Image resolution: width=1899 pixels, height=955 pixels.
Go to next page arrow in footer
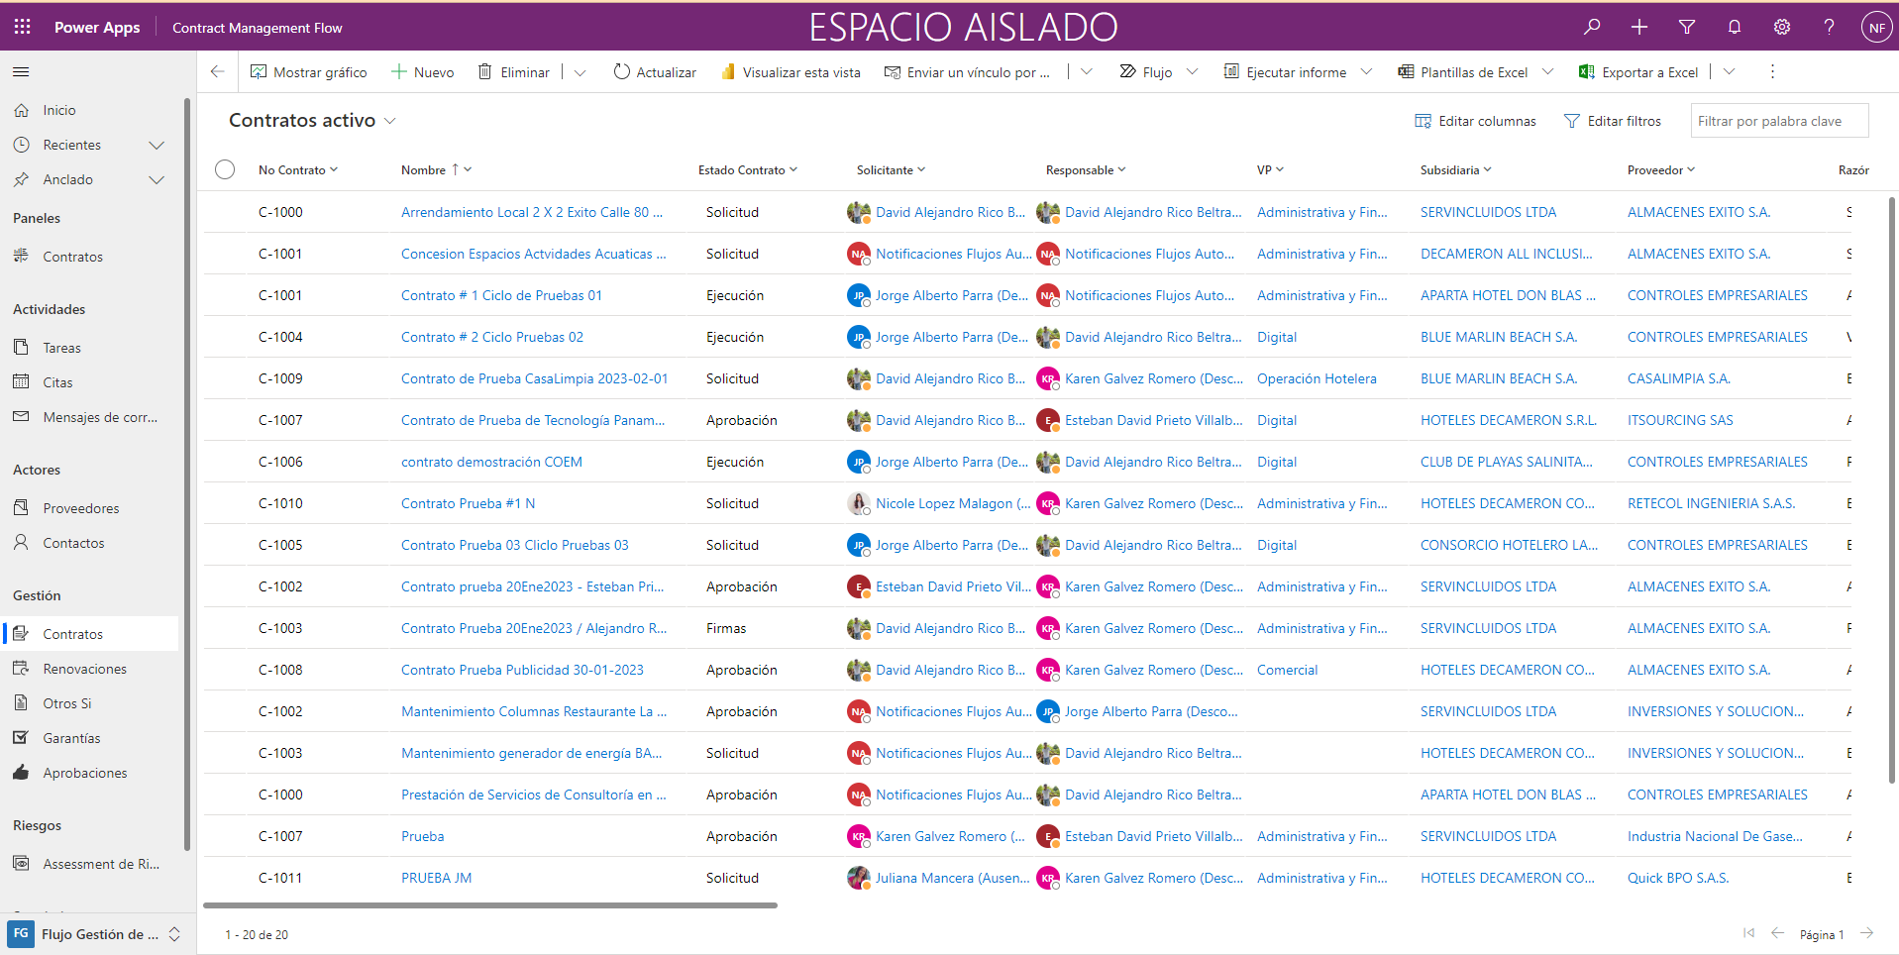pos(1867,933)
